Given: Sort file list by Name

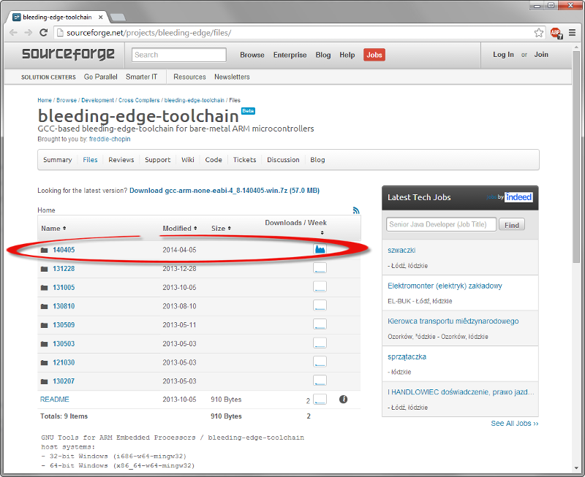Looking at the screenshot, I should [53, 229].
